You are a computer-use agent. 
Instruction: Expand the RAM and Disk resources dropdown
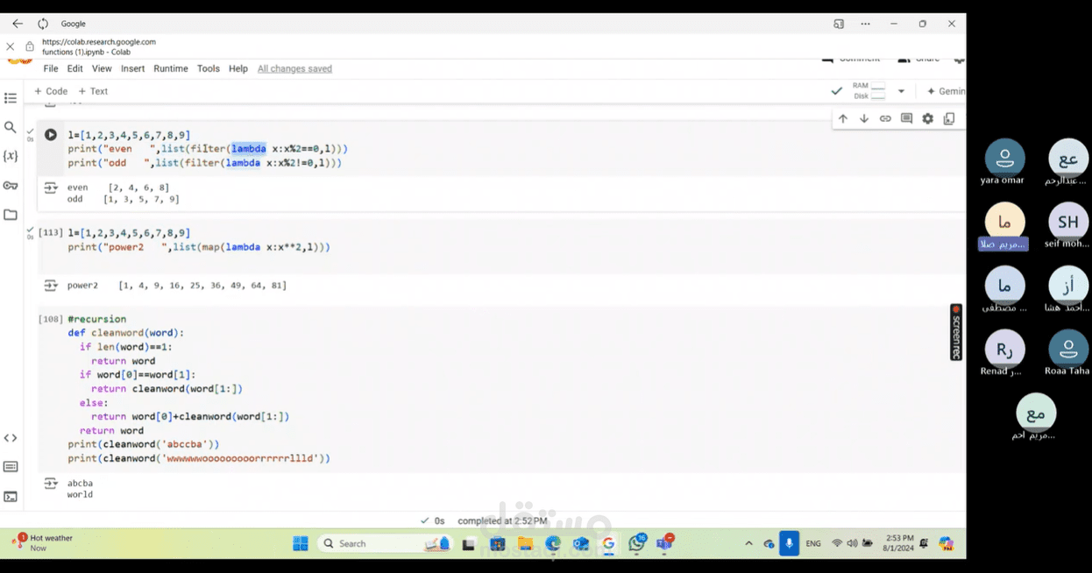901,90
